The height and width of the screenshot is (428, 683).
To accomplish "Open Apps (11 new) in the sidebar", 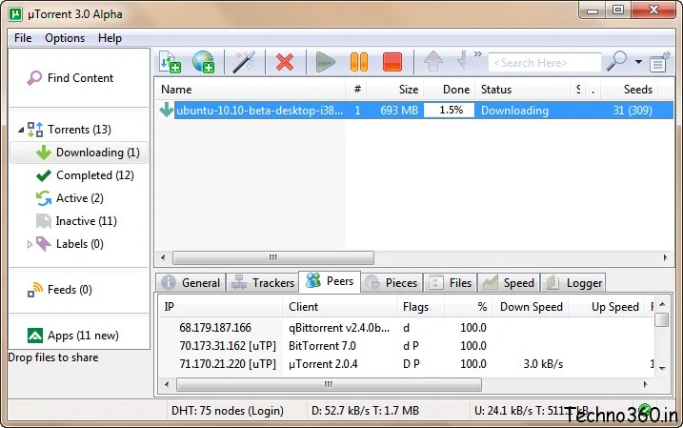I will [x=72, y=336].
